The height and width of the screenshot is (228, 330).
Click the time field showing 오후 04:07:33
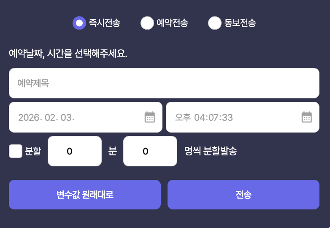[232, 117]
